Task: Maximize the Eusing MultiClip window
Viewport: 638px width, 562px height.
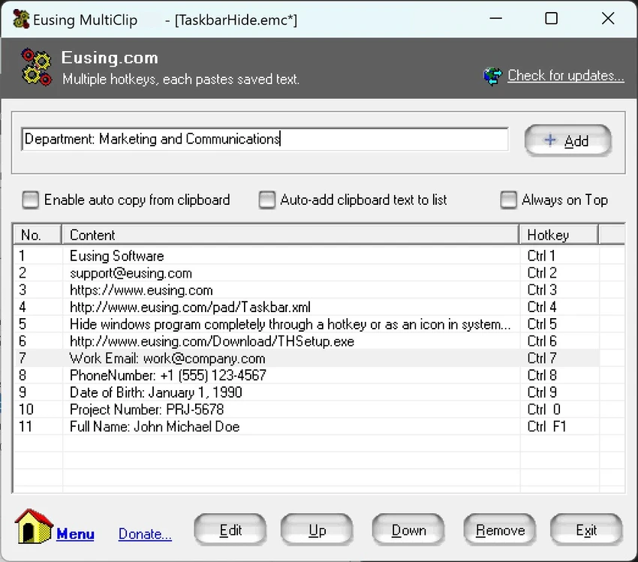Action: 552,19
